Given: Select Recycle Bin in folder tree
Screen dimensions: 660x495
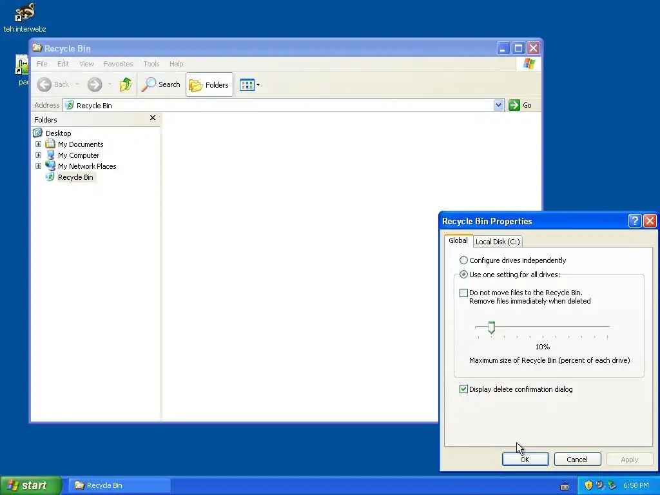Looking at the screenshot, I should [x=76, y=177].
